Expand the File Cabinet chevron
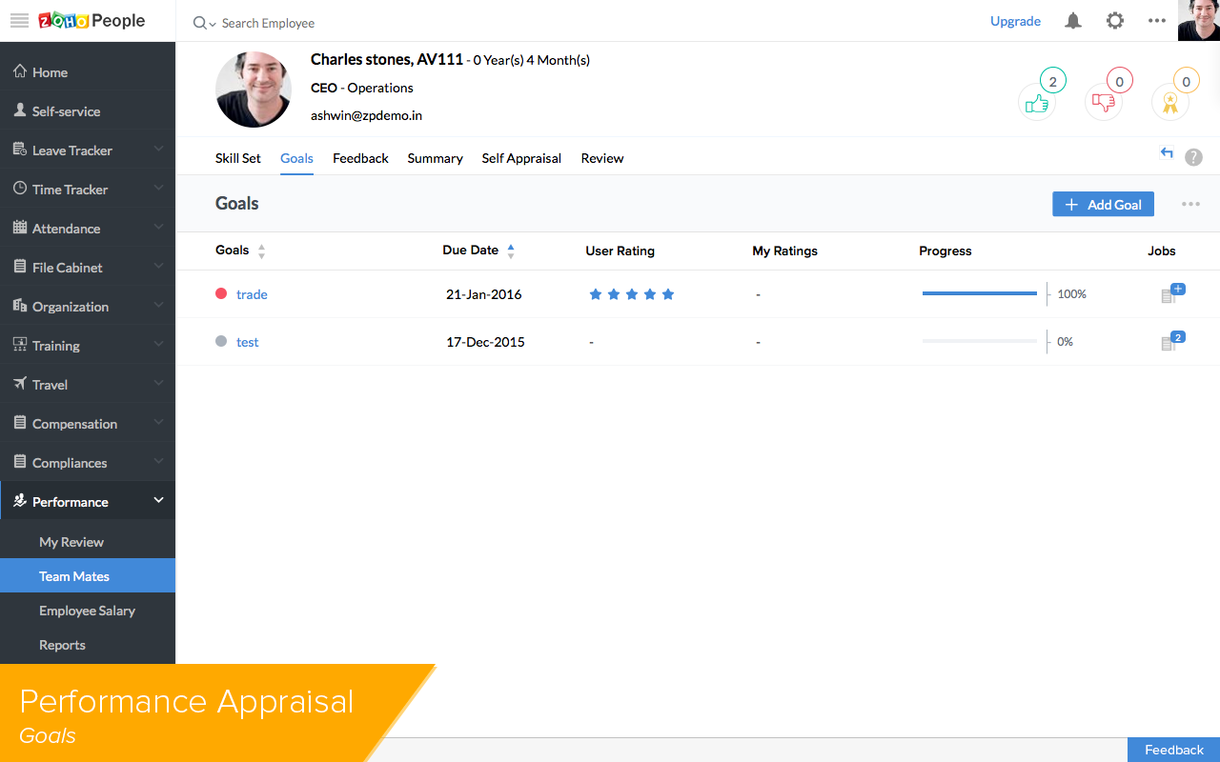 pos(158,266)
